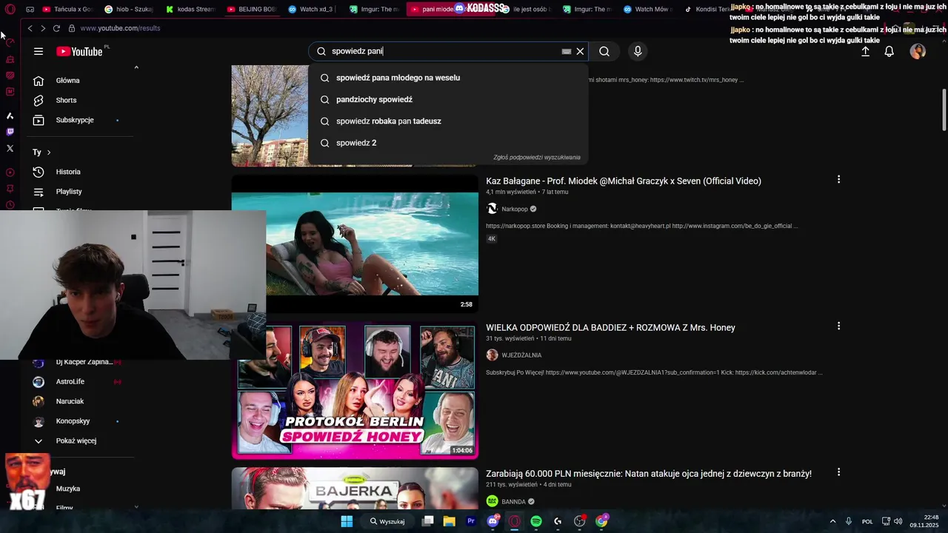Clear the search box text
The height and width of the screenshot is (533, 948).
coord(580,51)
